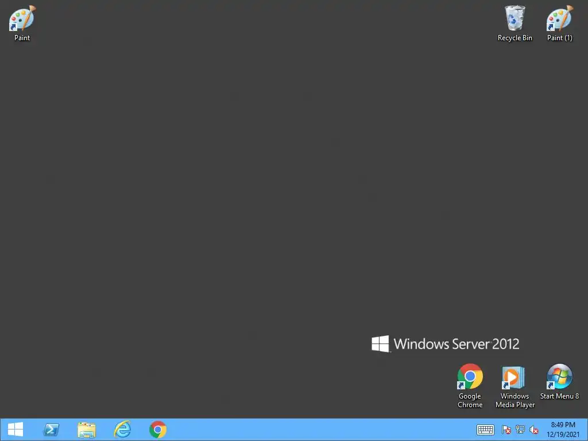Select the Paint shortcut at top left
The image size is (588, 441).
(x=22, y=22)
